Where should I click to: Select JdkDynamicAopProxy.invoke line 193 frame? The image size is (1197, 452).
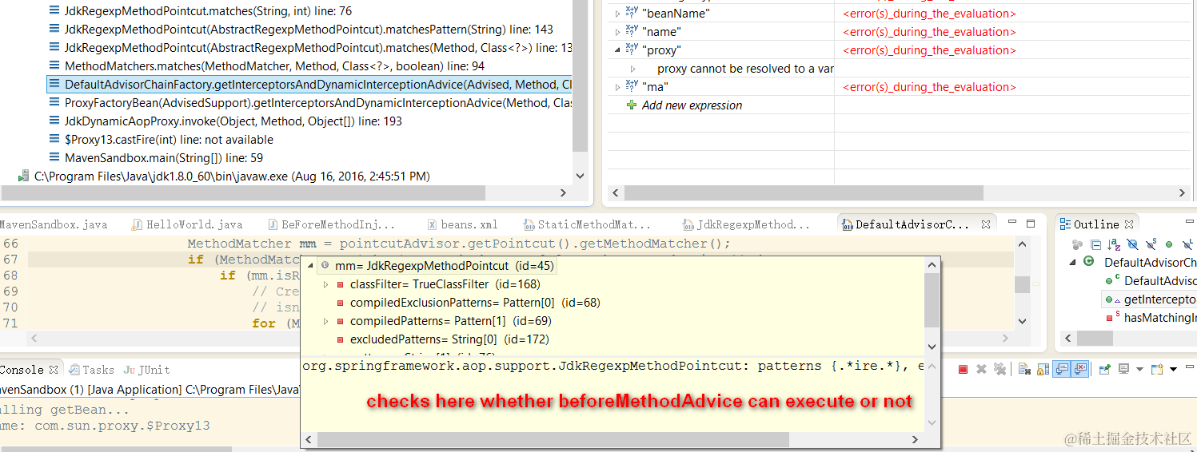(x=233, y=121)
